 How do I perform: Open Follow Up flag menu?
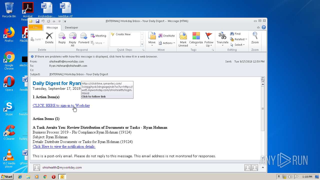pos(209,39)
